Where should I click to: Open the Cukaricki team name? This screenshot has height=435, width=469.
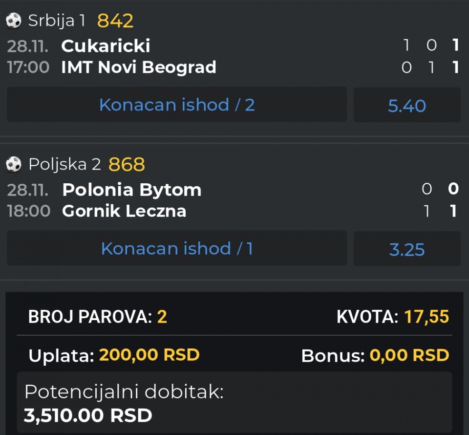tap(106, 45)
